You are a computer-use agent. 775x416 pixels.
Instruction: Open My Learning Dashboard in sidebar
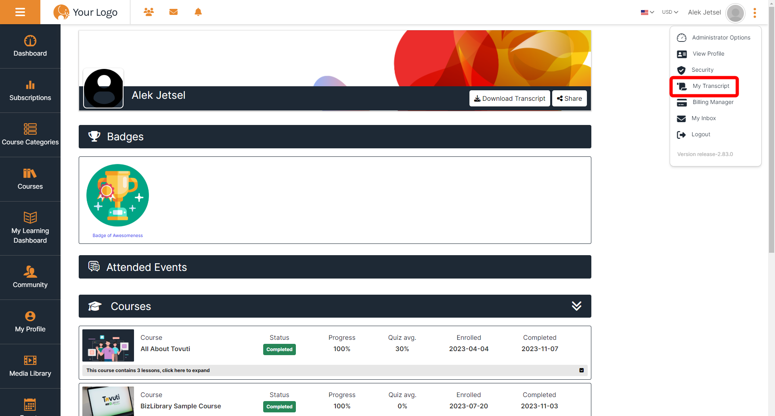(30, 229)
